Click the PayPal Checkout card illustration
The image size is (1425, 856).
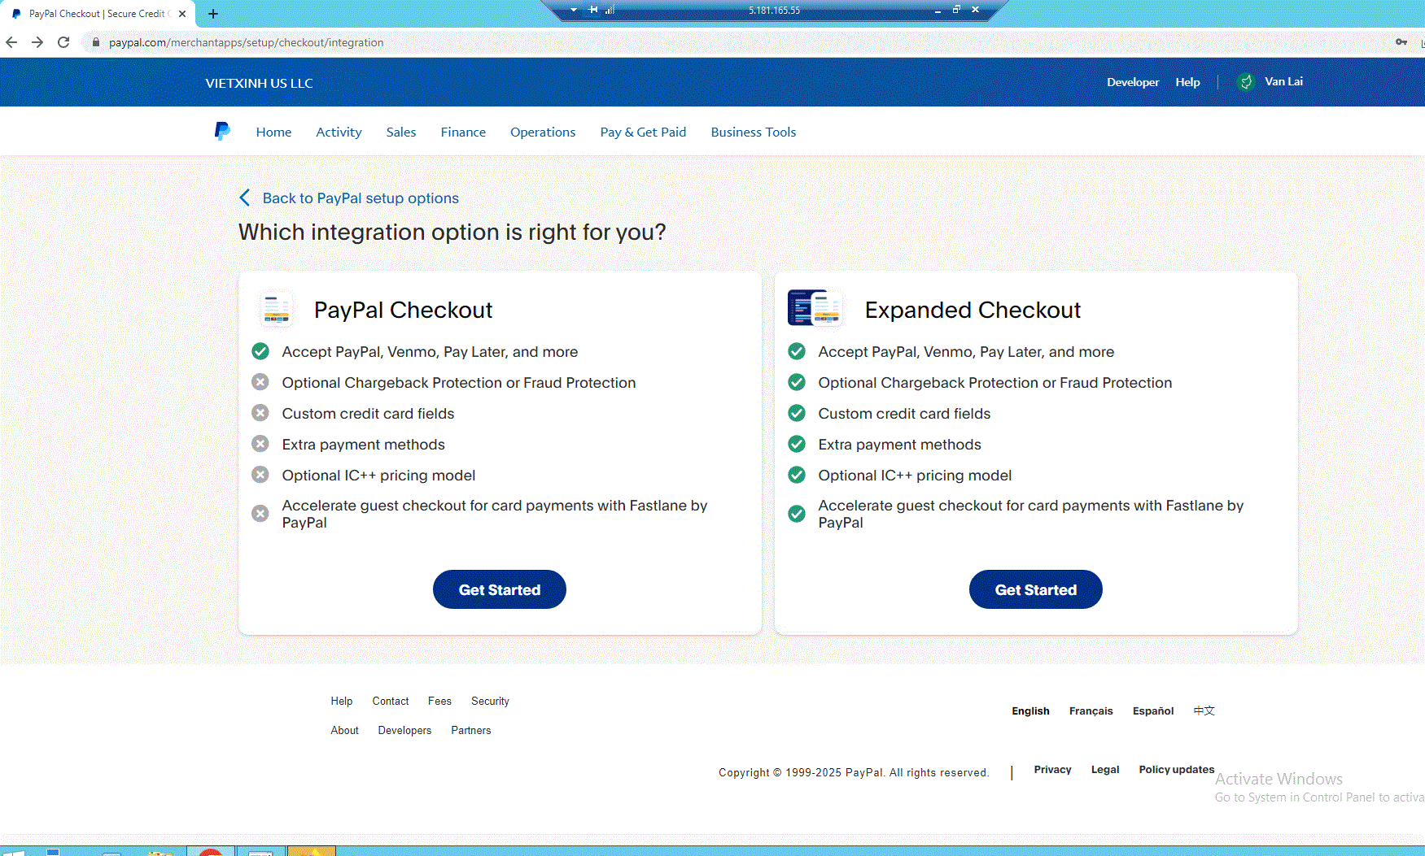click(x=277, y=310)
